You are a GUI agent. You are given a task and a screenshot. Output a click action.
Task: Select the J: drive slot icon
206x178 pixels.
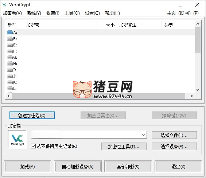(10, 76)
